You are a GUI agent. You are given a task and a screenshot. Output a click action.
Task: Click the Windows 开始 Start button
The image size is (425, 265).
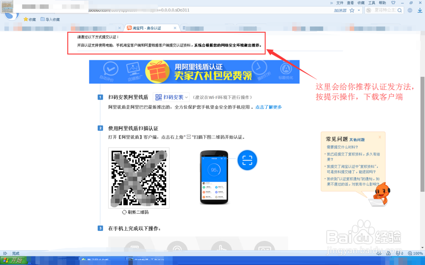pos(14,260)
